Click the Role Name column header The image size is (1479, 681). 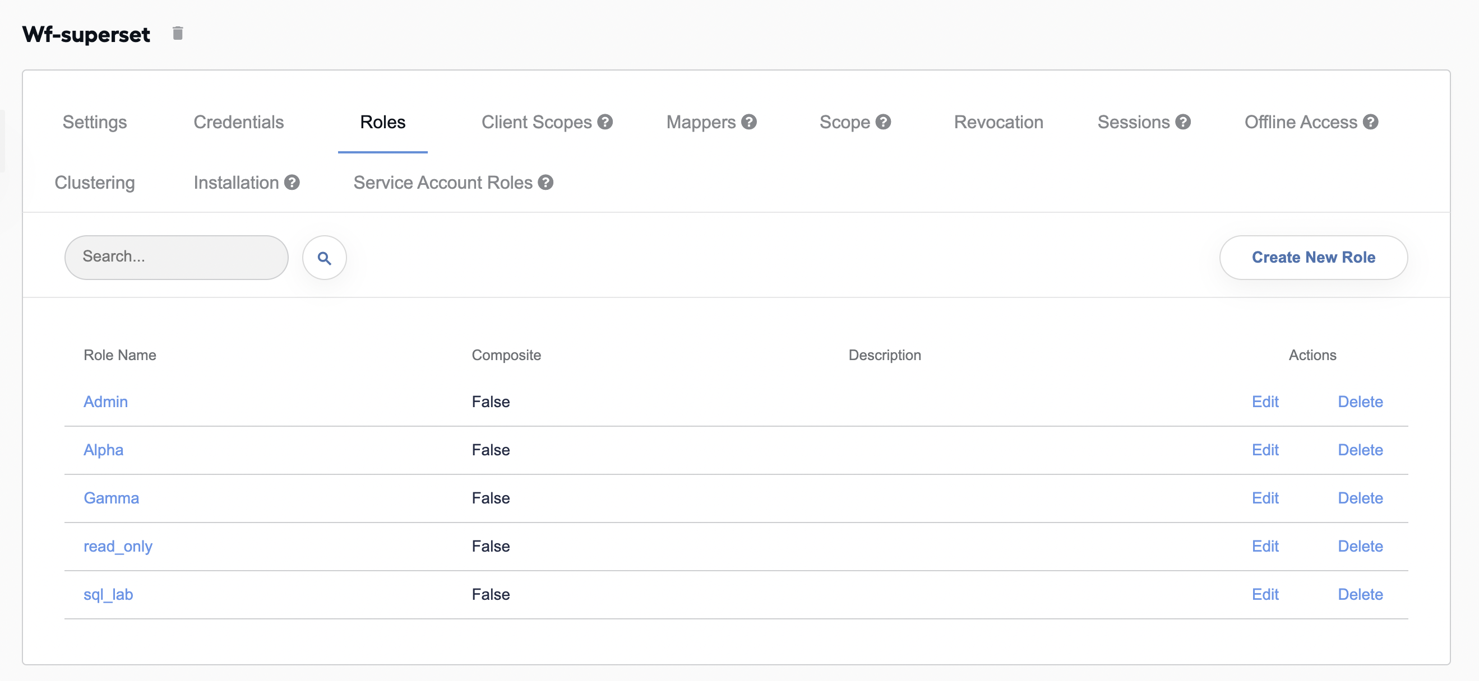click(120, 355)
